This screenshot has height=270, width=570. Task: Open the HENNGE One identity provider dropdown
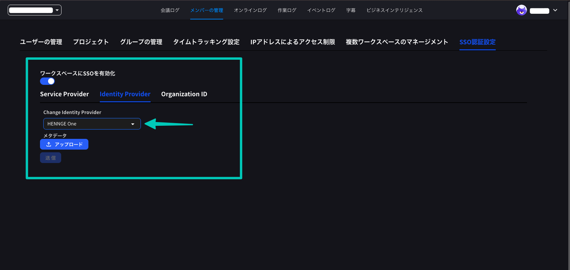(x=92, y=124)
